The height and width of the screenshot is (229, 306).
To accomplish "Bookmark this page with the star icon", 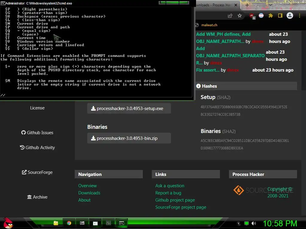I will pyautogui.click(x=240, y=16).
